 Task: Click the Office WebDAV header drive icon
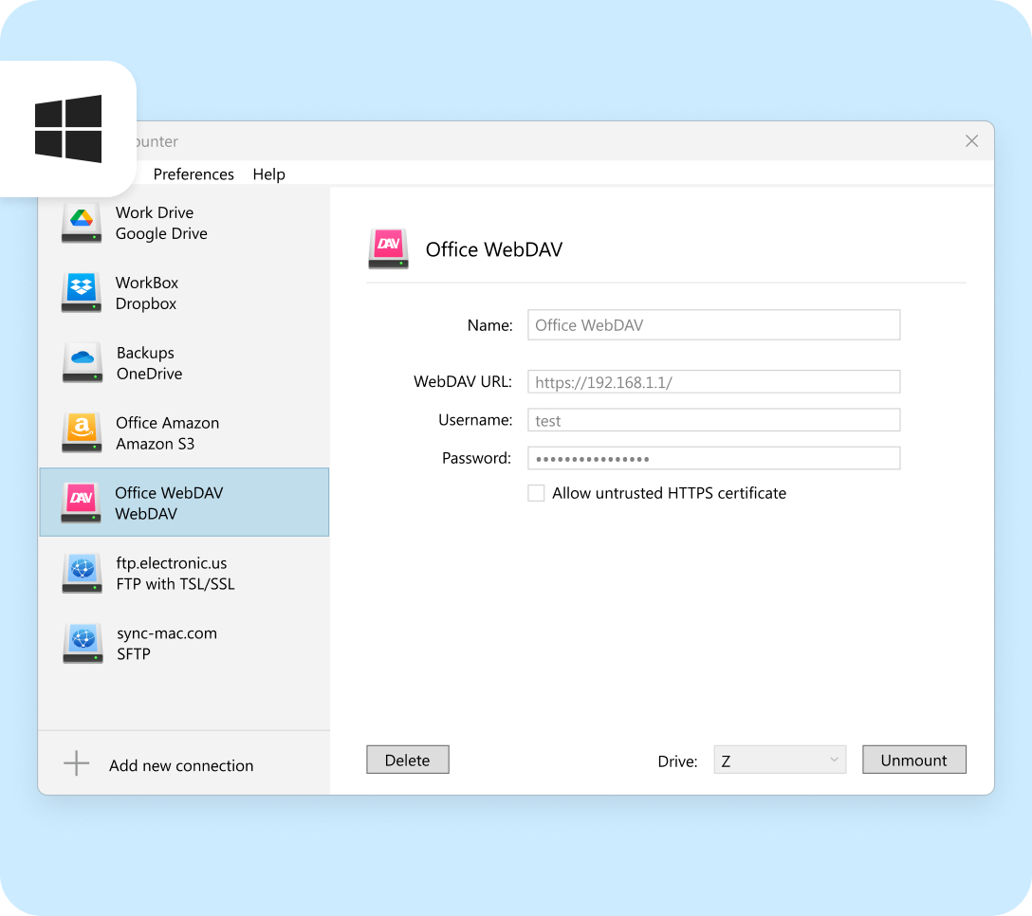coord(388,249)
